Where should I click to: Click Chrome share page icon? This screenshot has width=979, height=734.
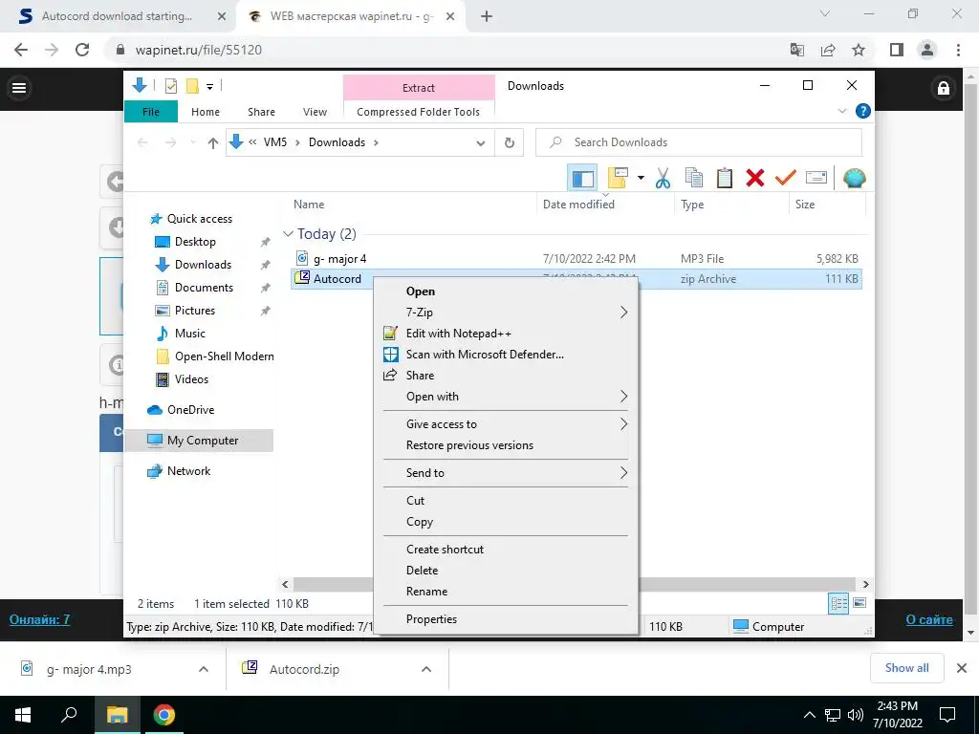click(828, 50)
